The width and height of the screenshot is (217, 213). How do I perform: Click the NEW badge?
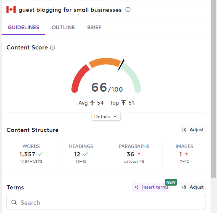click(171, 182)
